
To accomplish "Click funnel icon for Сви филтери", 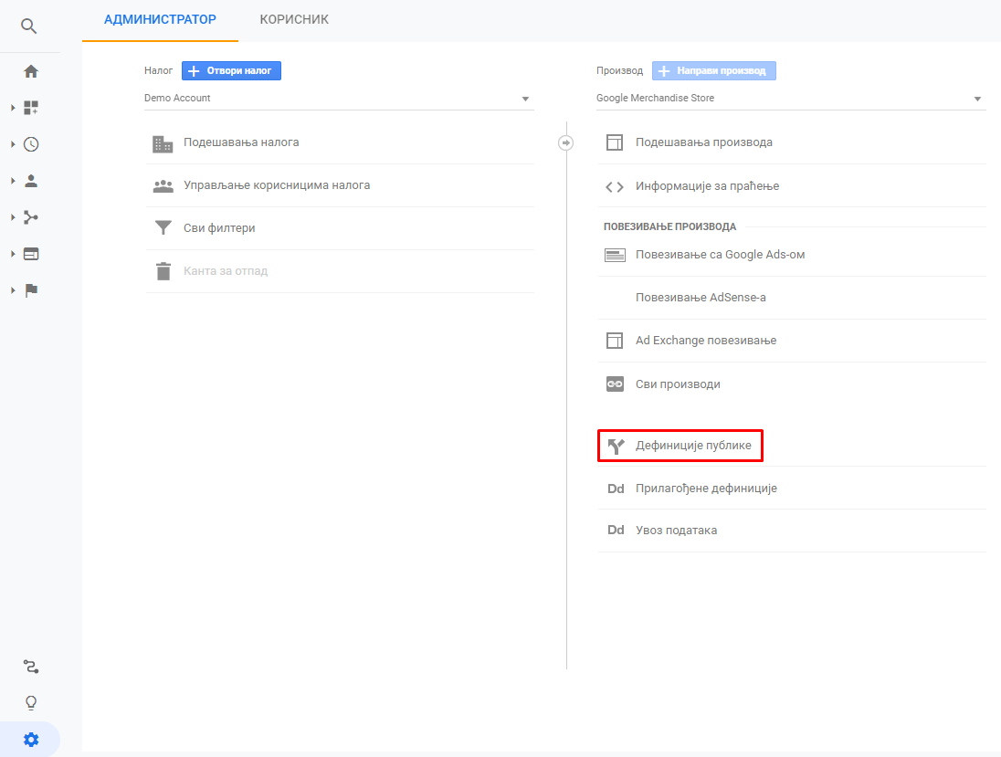I will pos(163,228).
